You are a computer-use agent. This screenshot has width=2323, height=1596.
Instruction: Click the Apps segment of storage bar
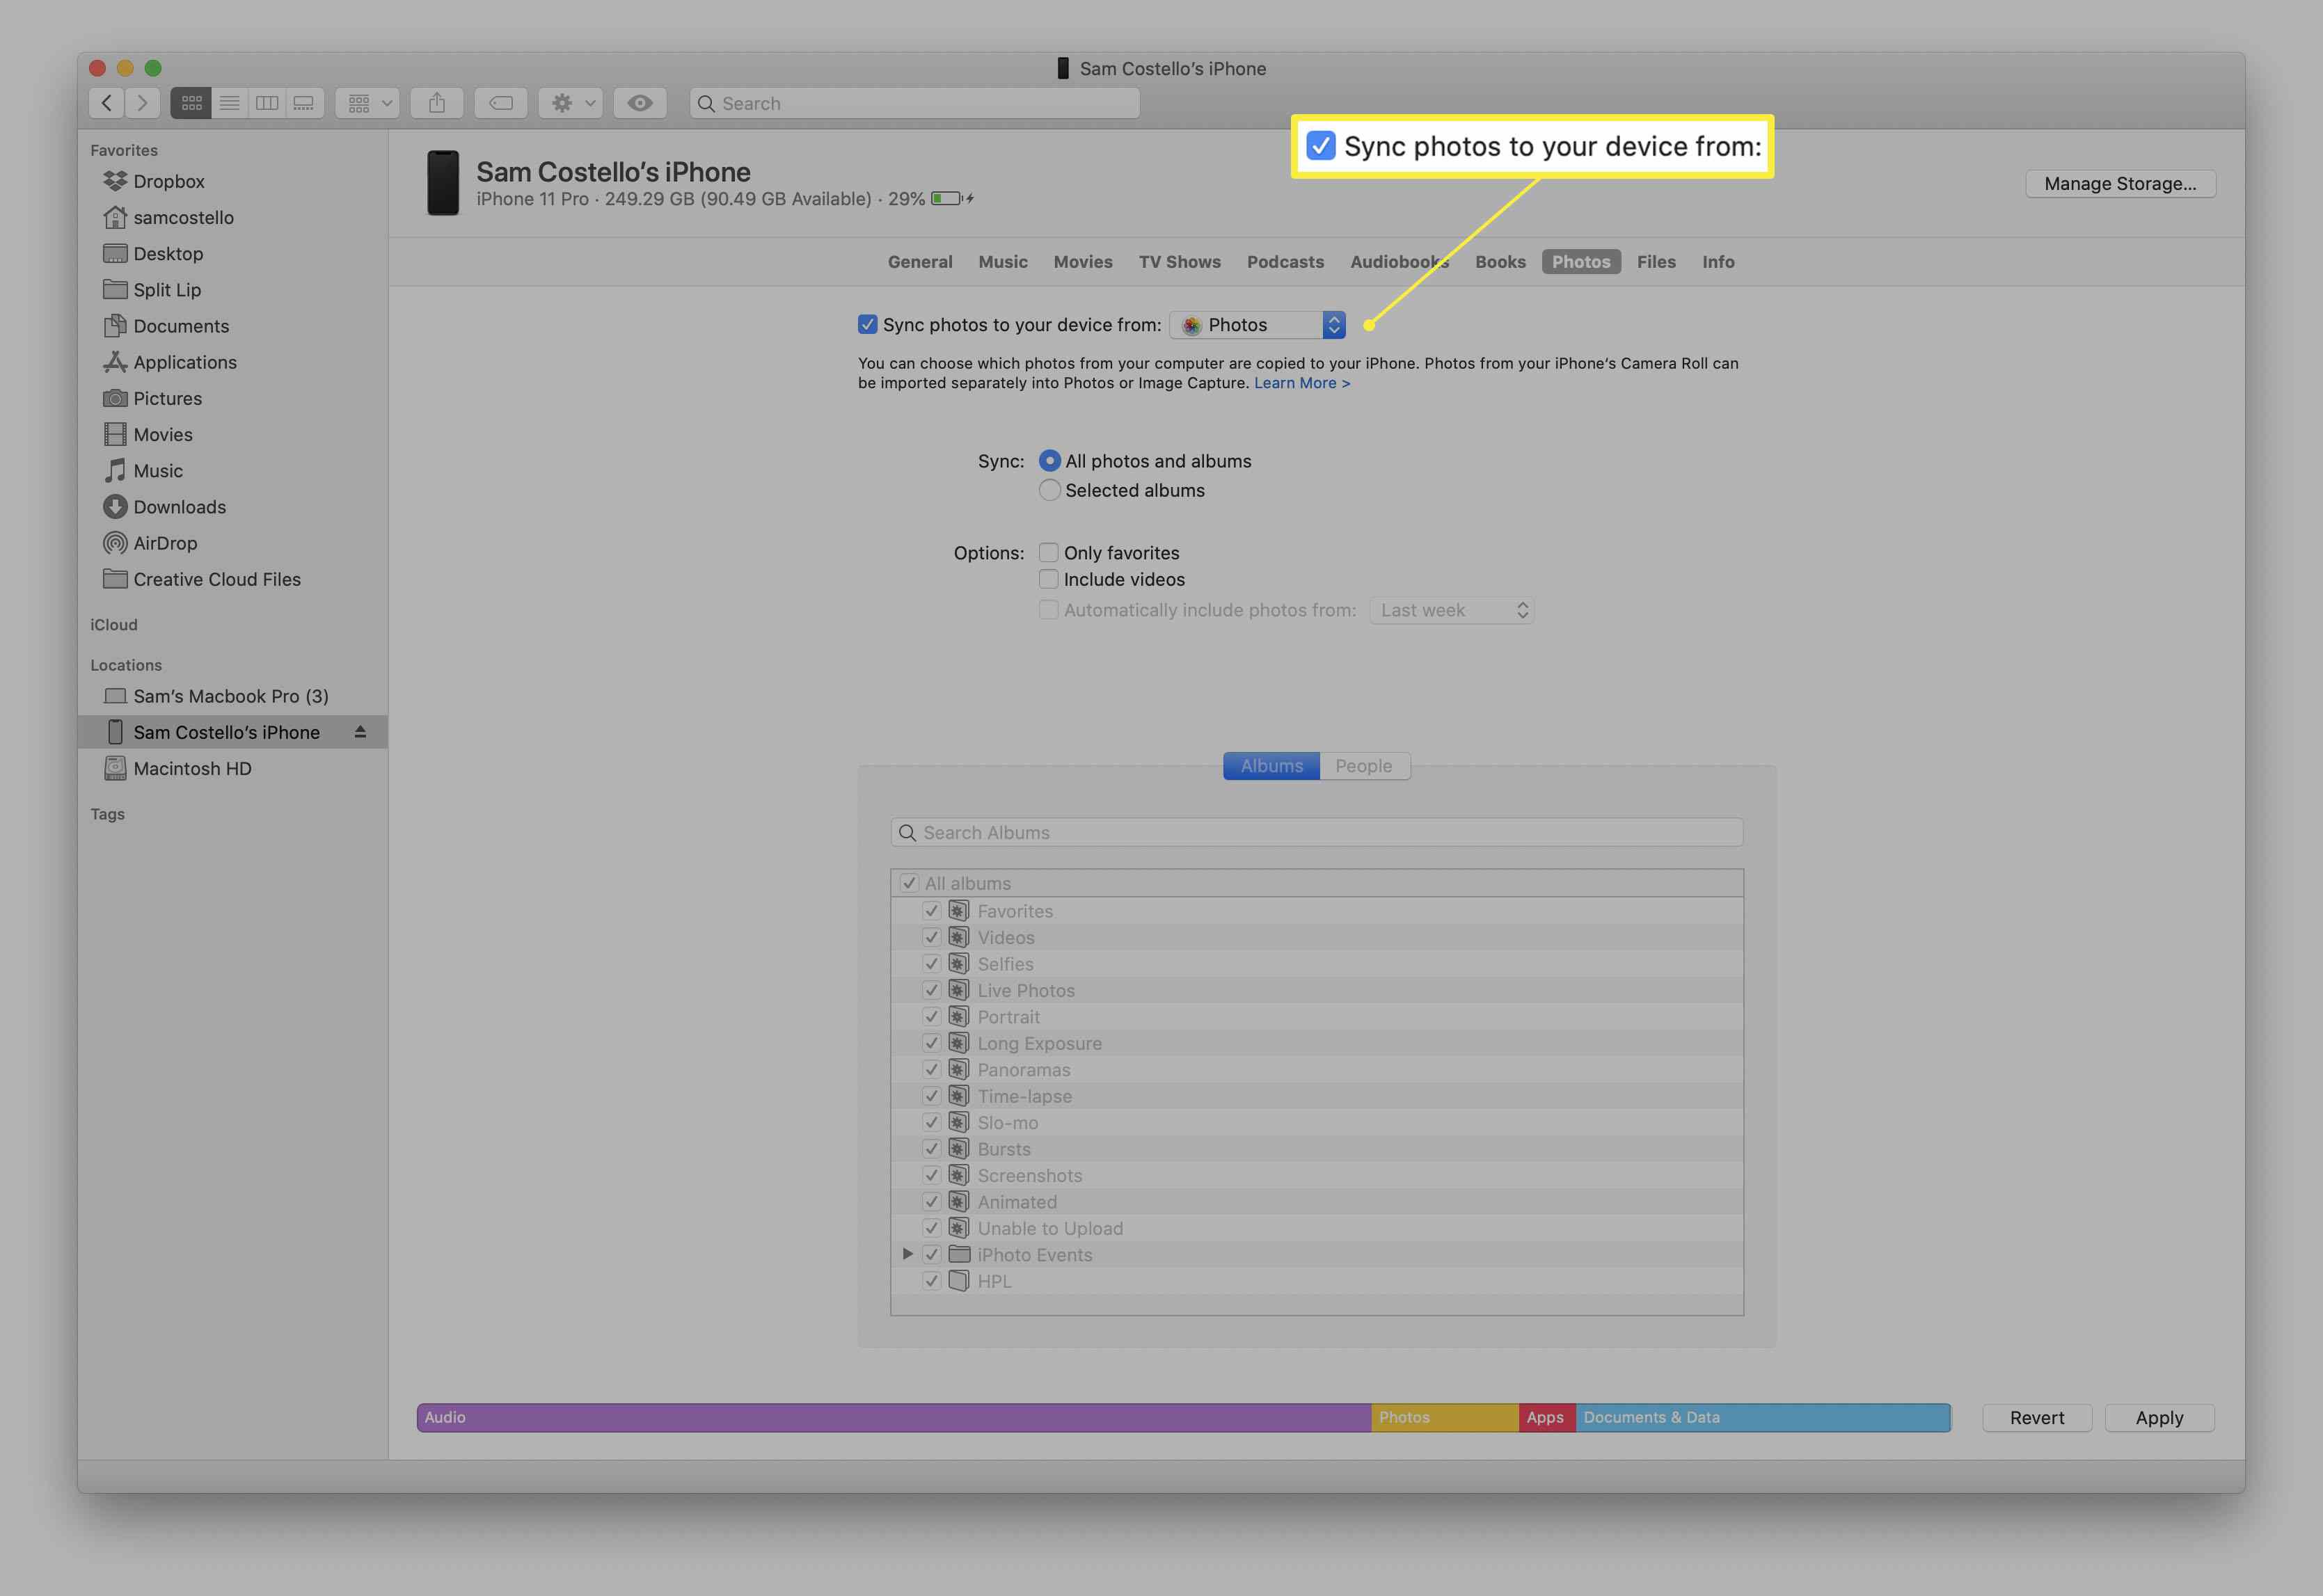pos(1548,1417)
